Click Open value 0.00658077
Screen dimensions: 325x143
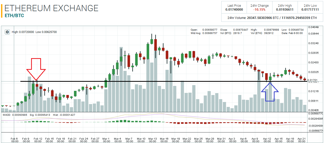click(x=210, y=30)
